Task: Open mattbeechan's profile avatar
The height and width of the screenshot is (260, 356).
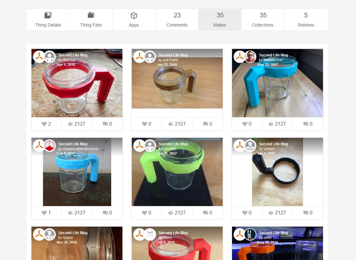Action: [x=250, y=57]
